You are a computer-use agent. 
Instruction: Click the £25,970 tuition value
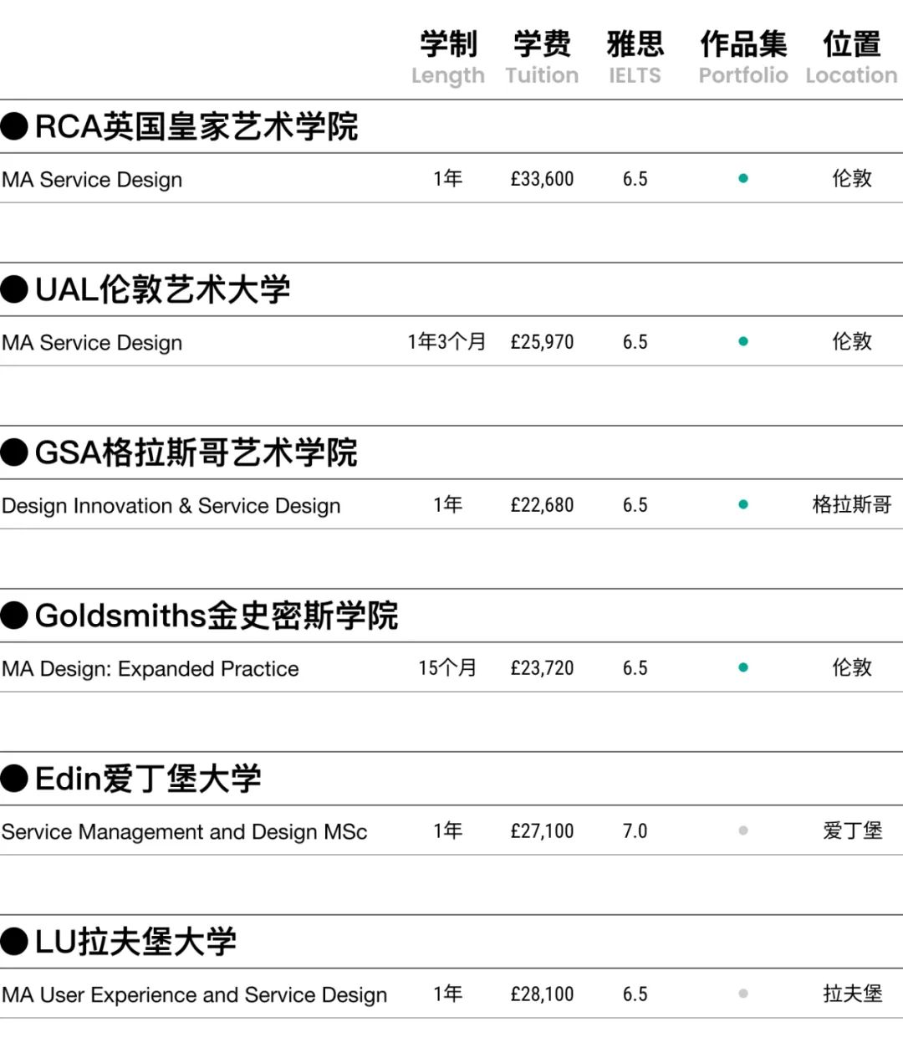click(543, 342)
